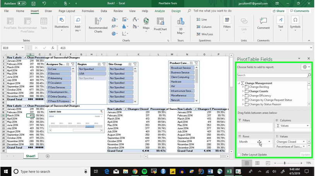This screenshot has height=176, width=315.
Task: Insert a Win/Loss sparkline
Action: tap(205, 34)
